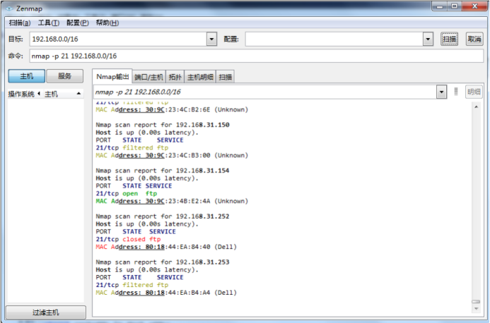Click MAC address line ending 23:4C:B2:6E
Screen dimensions: 490x323
click(172, 110)
